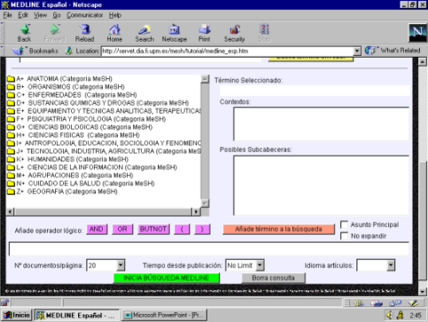Open the Idioma artículos dropdown
Screen dimensions: 428x322
(391, 265)
